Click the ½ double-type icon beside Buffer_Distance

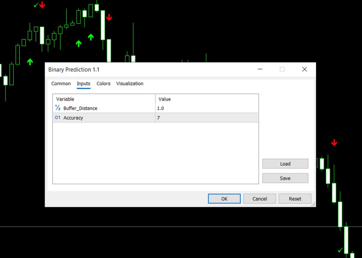click(58, 108)
